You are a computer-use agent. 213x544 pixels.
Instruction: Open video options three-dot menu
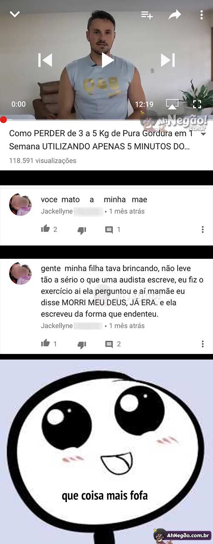[201, 15]
